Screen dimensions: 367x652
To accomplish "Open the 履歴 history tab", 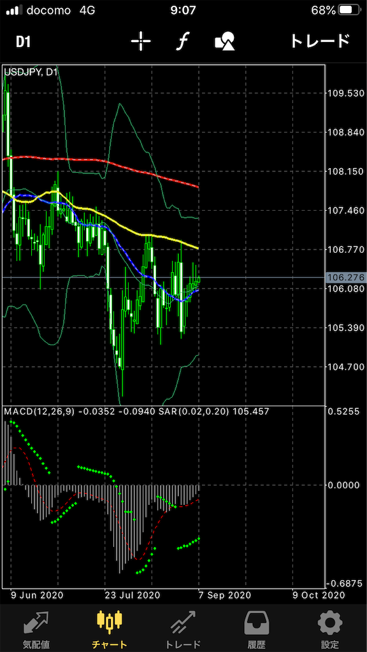I will point(257,630).
